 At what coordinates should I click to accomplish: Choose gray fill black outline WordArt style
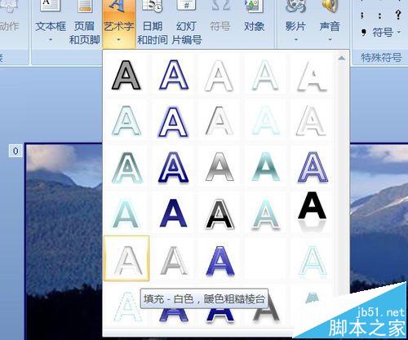126,75
